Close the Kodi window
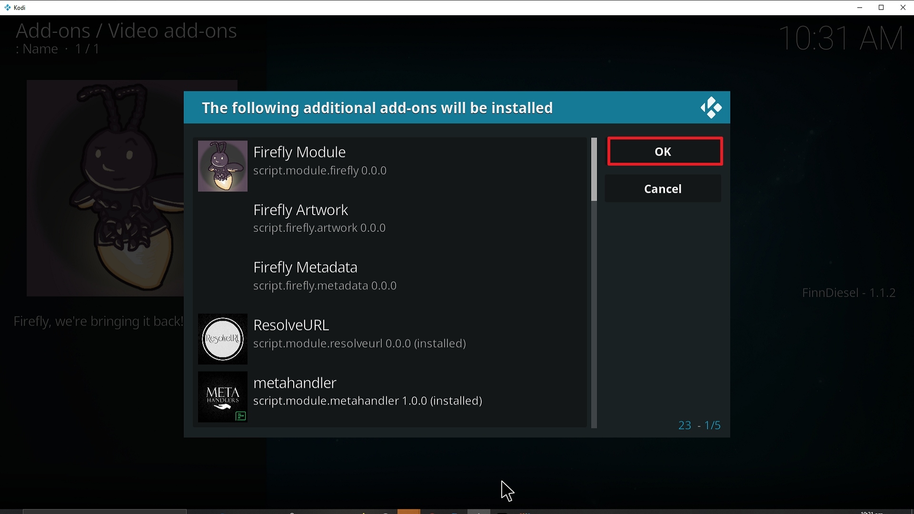Image resolution: width=914 pixels, height=514 pixels. point(903,8)
